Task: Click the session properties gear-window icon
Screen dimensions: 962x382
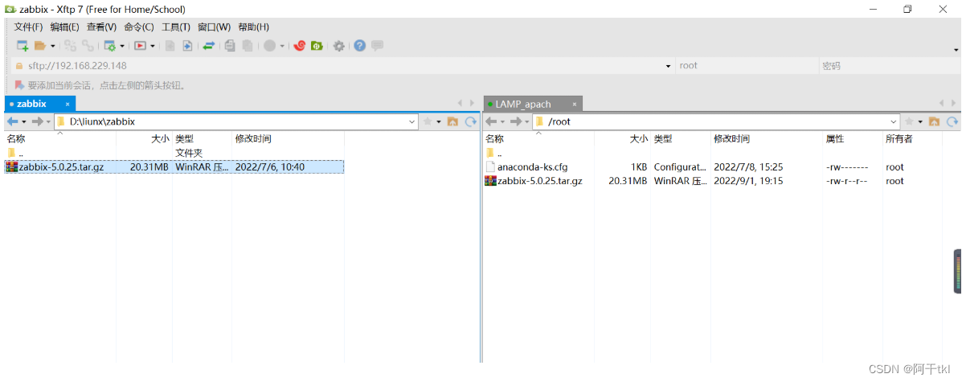Action: tap(110, 46)
